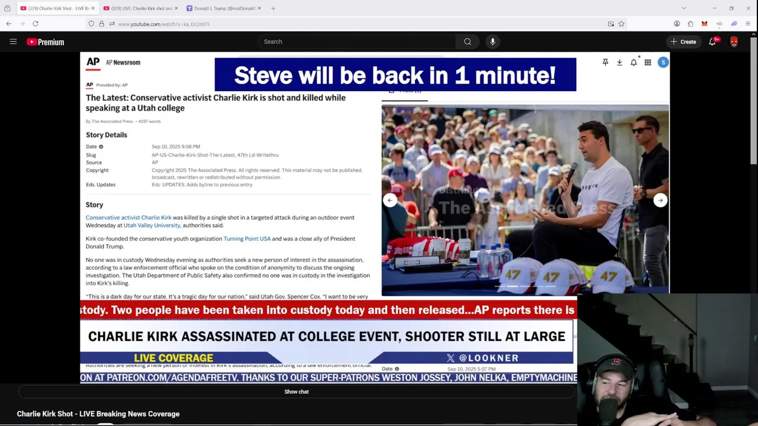Open the MetaMask fox extension
The height and width of the screenshot is (426, 758).
[704, 24]
